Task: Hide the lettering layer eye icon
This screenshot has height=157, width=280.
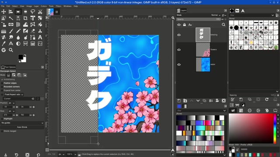Action: coord(179,35)
